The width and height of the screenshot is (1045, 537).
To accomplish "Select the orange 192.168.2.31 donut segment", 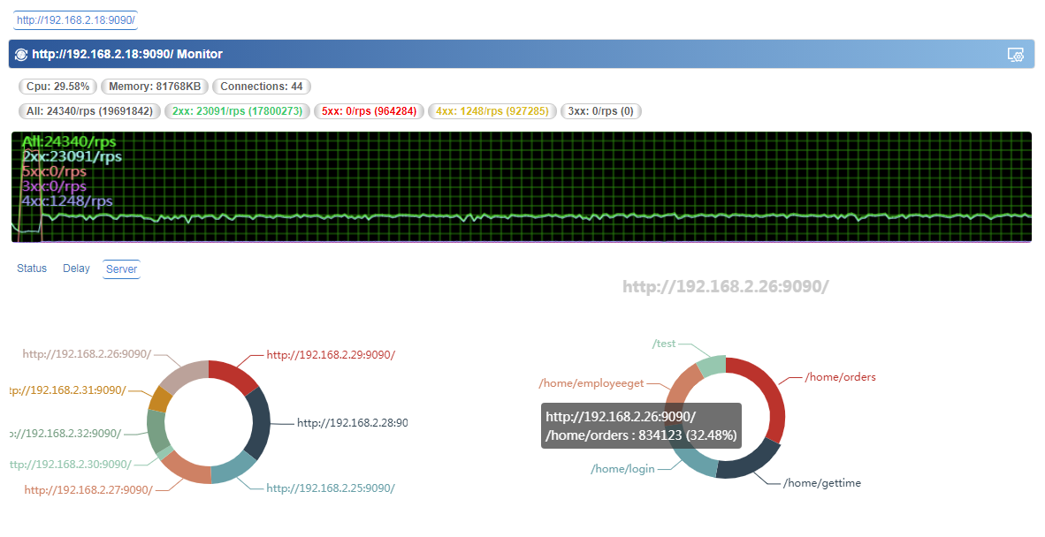I will pyautogui.click(x=161, y=398).
